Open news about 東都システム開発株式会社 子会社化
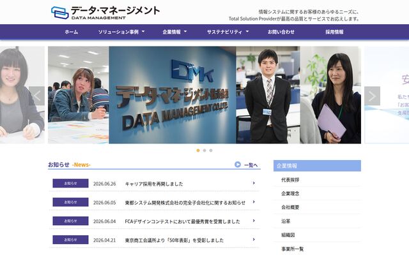Image resolution: width=409 pixels, height=255 pixels. tap(185, 203)
